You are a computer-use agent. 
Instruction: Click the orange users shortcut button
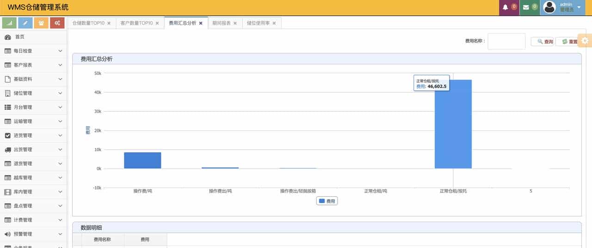point(41,23)
